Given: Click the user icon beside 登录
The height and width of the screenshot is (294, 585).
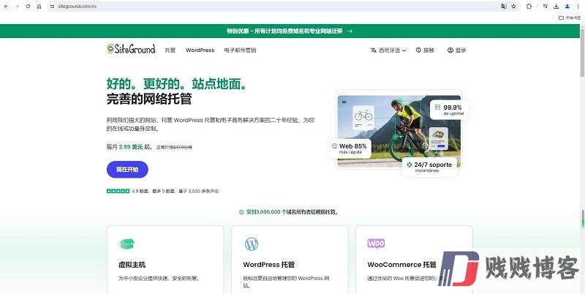Looking at the screenshot, I should [x=450, y=50].
